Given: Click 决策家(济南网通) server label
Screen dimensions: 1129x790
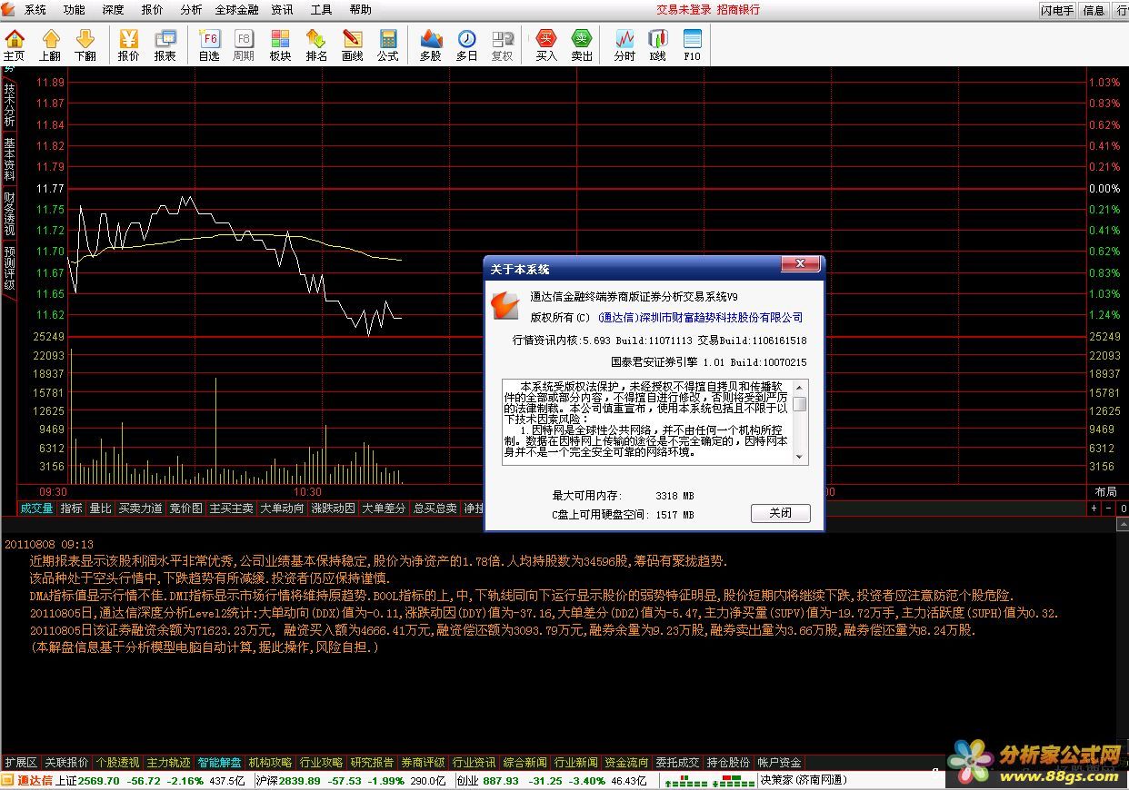Looking at the screenshot, I should point(804,781).
